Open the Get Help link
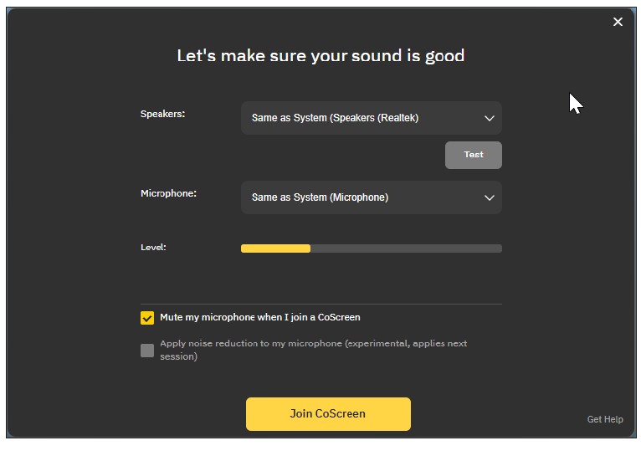This screenshot has height=461, width=641. pos(605,419)
